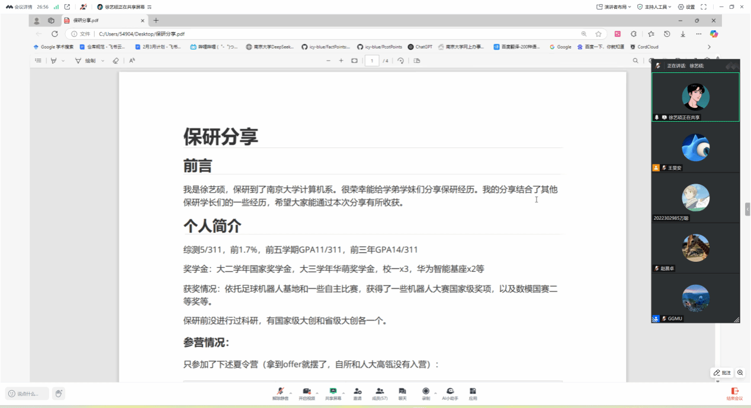The height and width of the screenshot is (408, 751).
Task: Open the Chat (聊天) panel
Action: [x=402, y=392]
